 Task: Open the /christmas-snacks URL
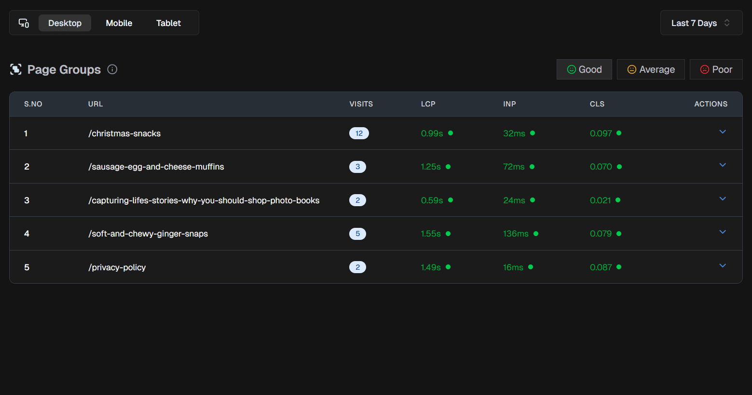[x=124, y=133]
